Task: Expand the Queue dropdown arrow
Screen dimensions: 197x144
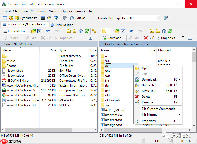Action: 87,18
